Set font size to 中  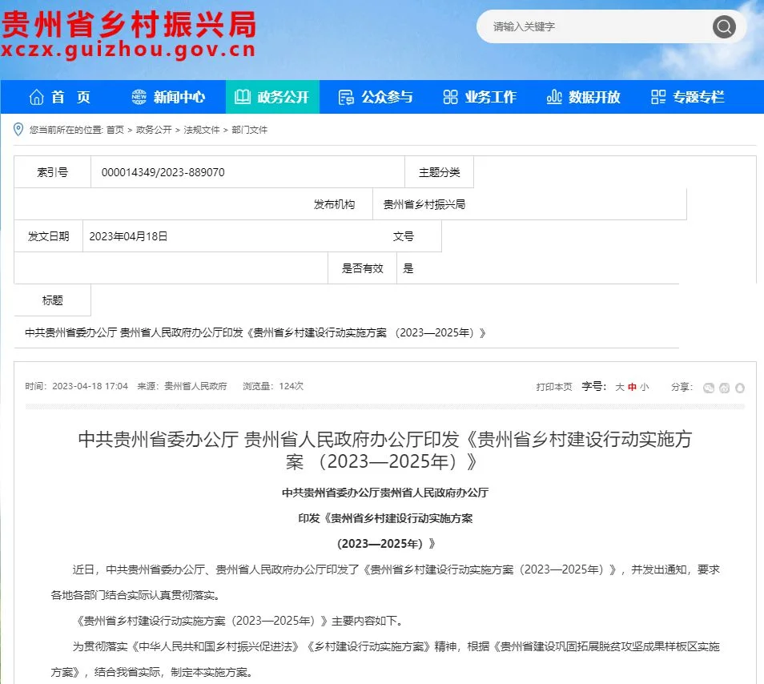pos(632,387)
